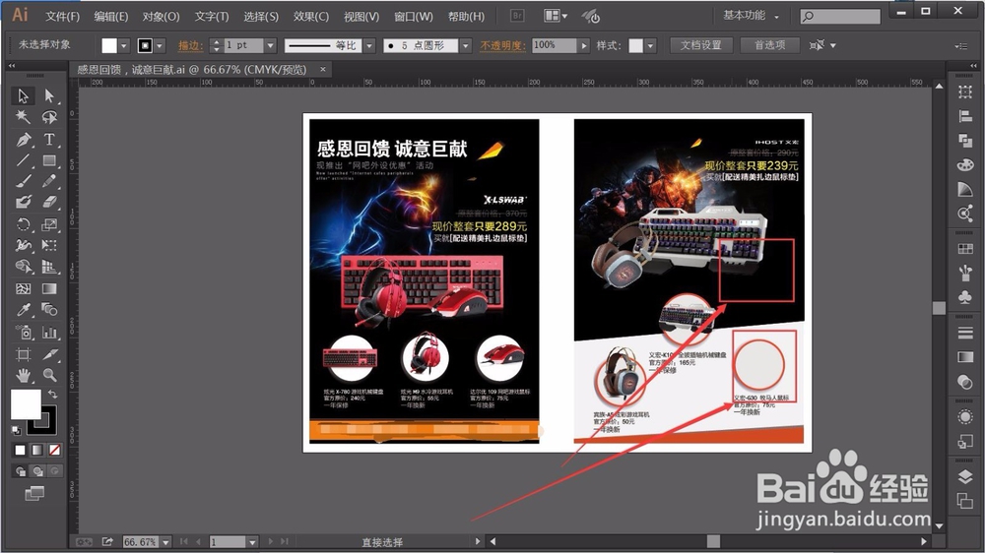Expand the opacity 100% slider arrow

coord(584,45)
